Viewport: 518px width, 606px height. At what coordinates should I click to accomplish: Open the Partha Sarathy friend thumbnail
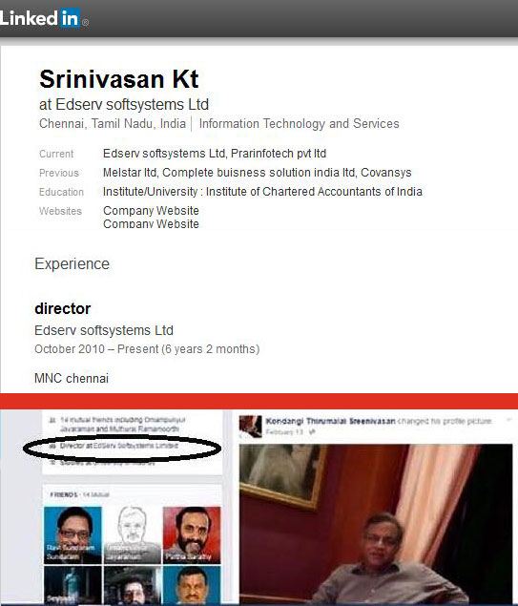(192, 534)
